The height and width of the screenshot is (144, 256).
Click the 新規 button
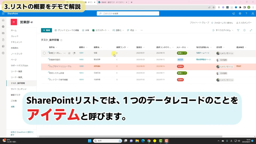tap(46, 30)
